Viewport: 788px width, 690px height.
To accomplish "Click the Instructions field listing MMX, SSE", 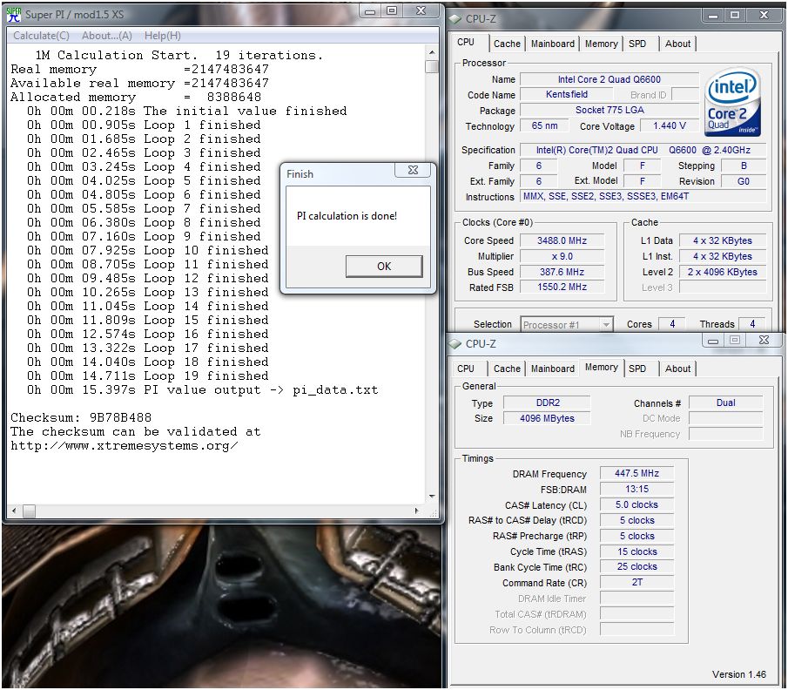I will pos(643,197).
